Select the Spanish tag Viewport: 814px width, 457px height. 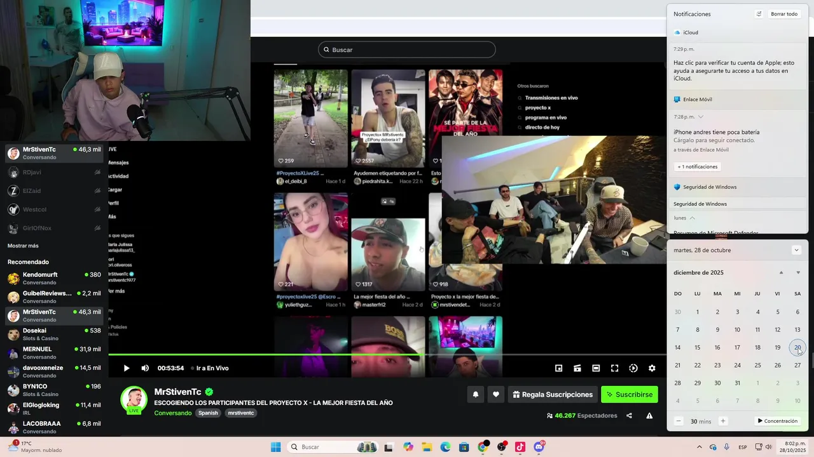coord(208,413)
